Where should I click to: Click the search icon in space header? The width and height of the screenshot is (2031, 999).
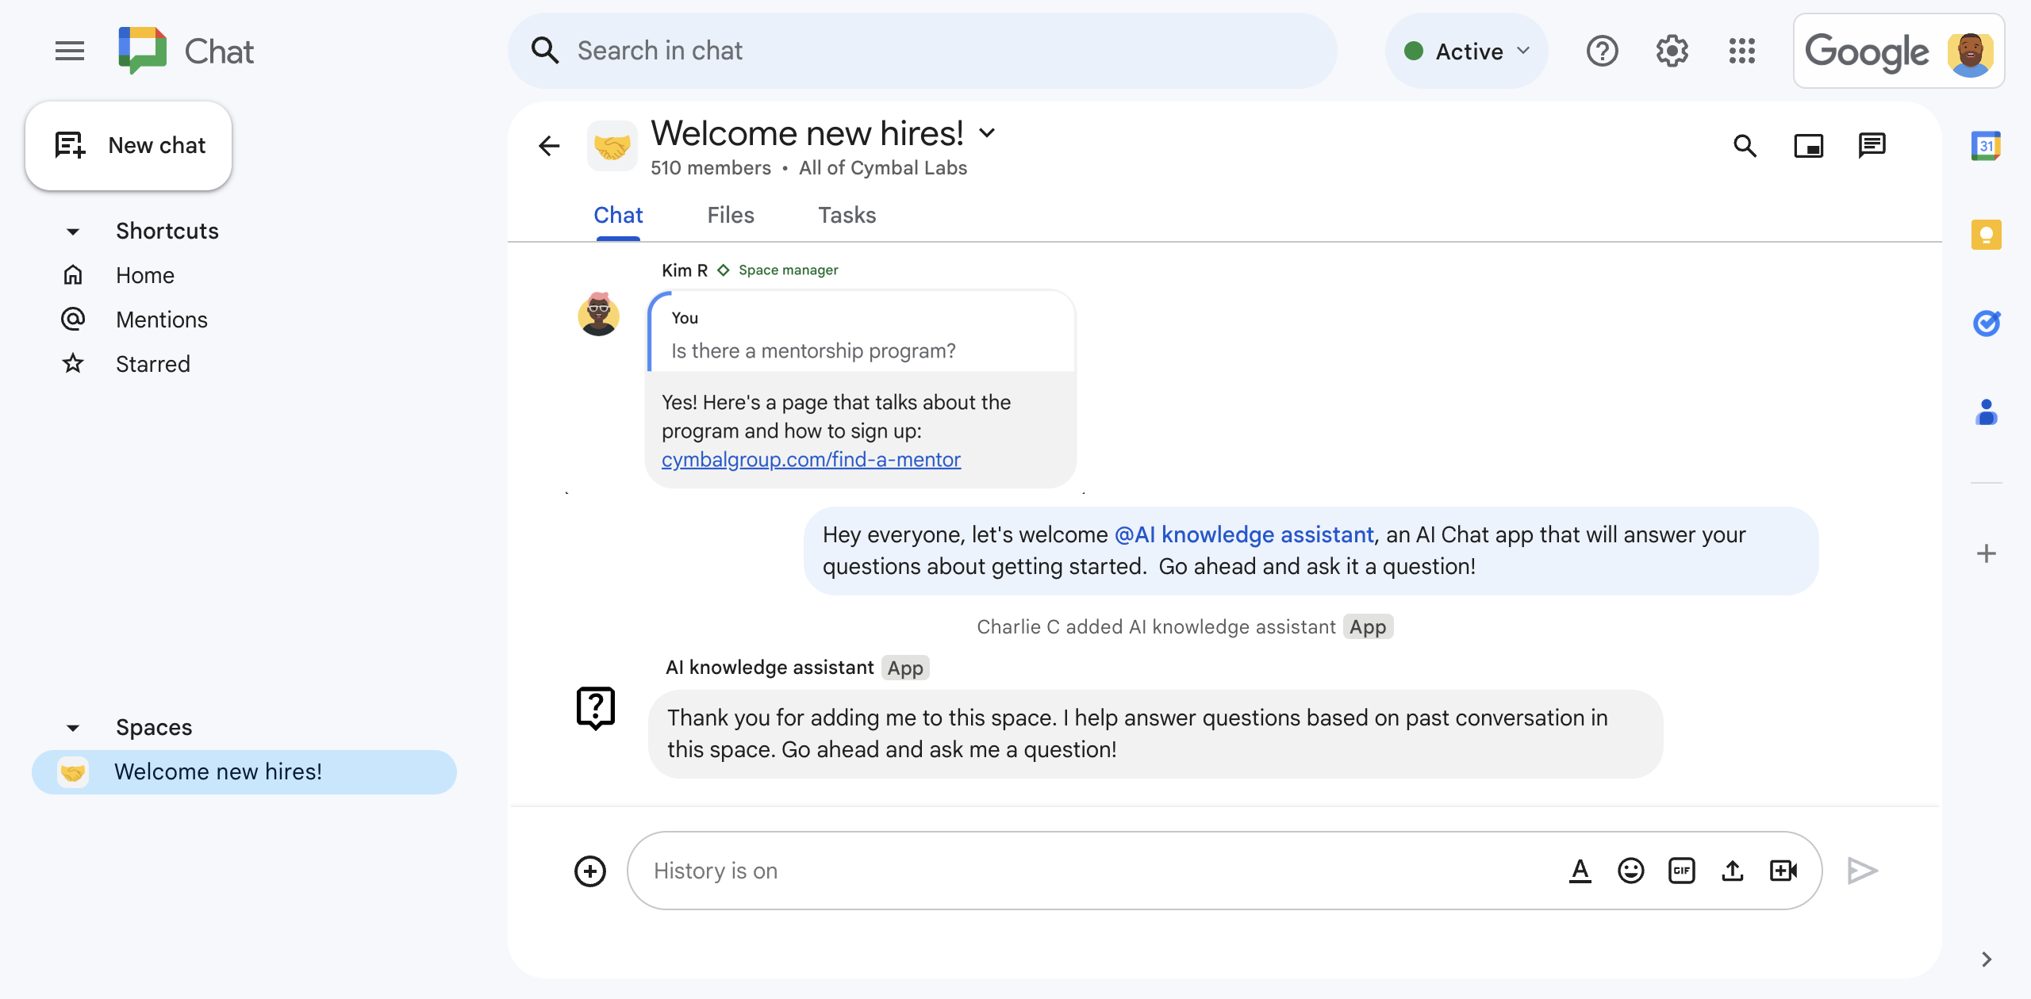click(1749, 144)
